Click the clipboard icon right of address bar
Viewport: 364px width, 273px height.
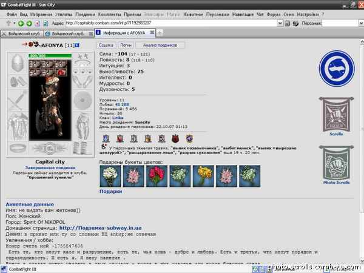click(x=288, y=23)
